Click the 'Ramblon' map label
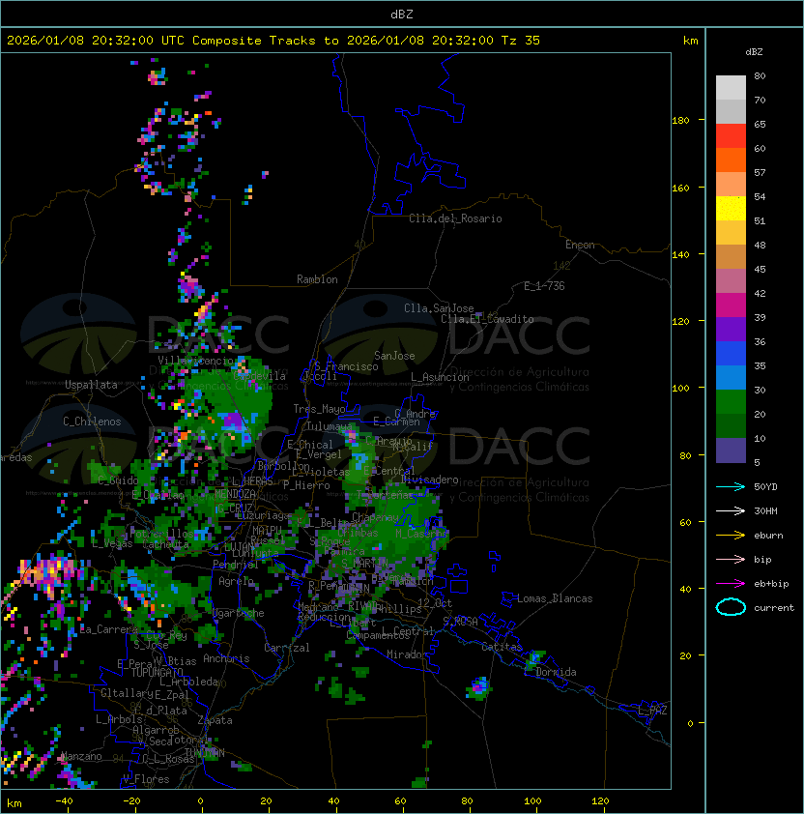Image resolution: width=804 pixels, height=814 pixels. (x=317, y=279)
